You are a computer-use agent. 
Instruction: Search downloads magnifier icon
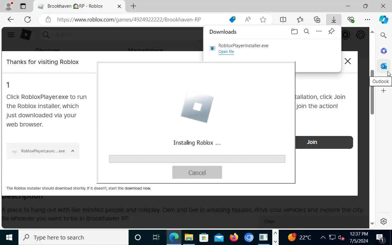[307, 32]
